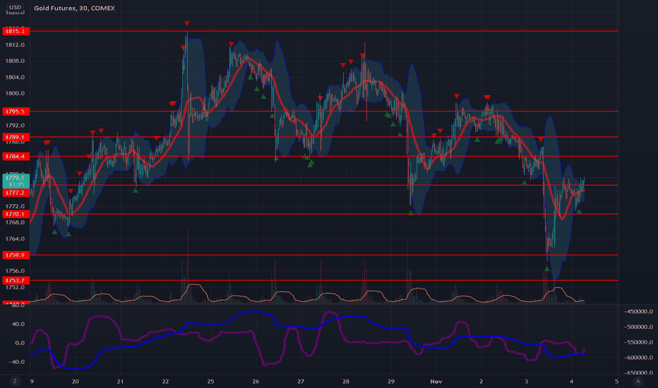Select the 1784.4 red price level label
Viewport: 658px width, 388px height.
point(16,157)
